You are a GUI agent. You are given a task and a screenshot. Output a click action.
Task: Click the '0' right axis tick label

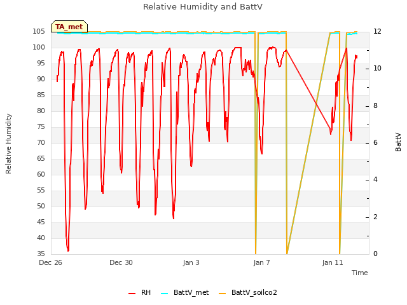click(375, 254)
